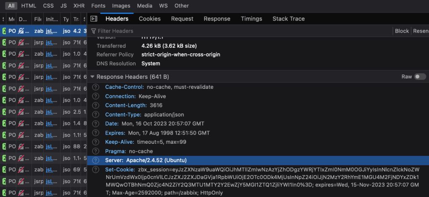Click help icon beside Cache-Control header
Screen dimensions: 429x197
coord(96,87)
